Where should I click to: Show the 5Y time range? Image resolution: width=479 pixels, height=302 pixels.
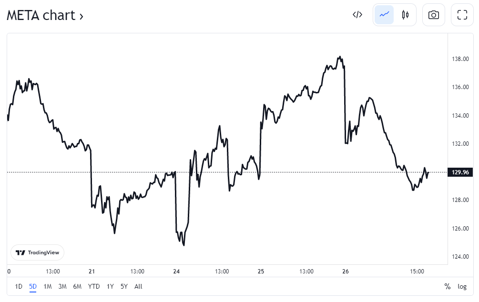[x=124, y=286]
